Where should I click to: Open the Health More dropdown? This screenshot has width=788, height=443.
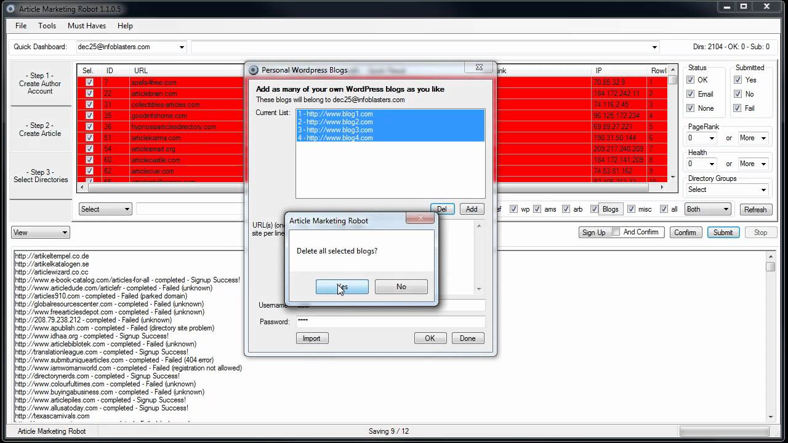click(x=754, y=164)
